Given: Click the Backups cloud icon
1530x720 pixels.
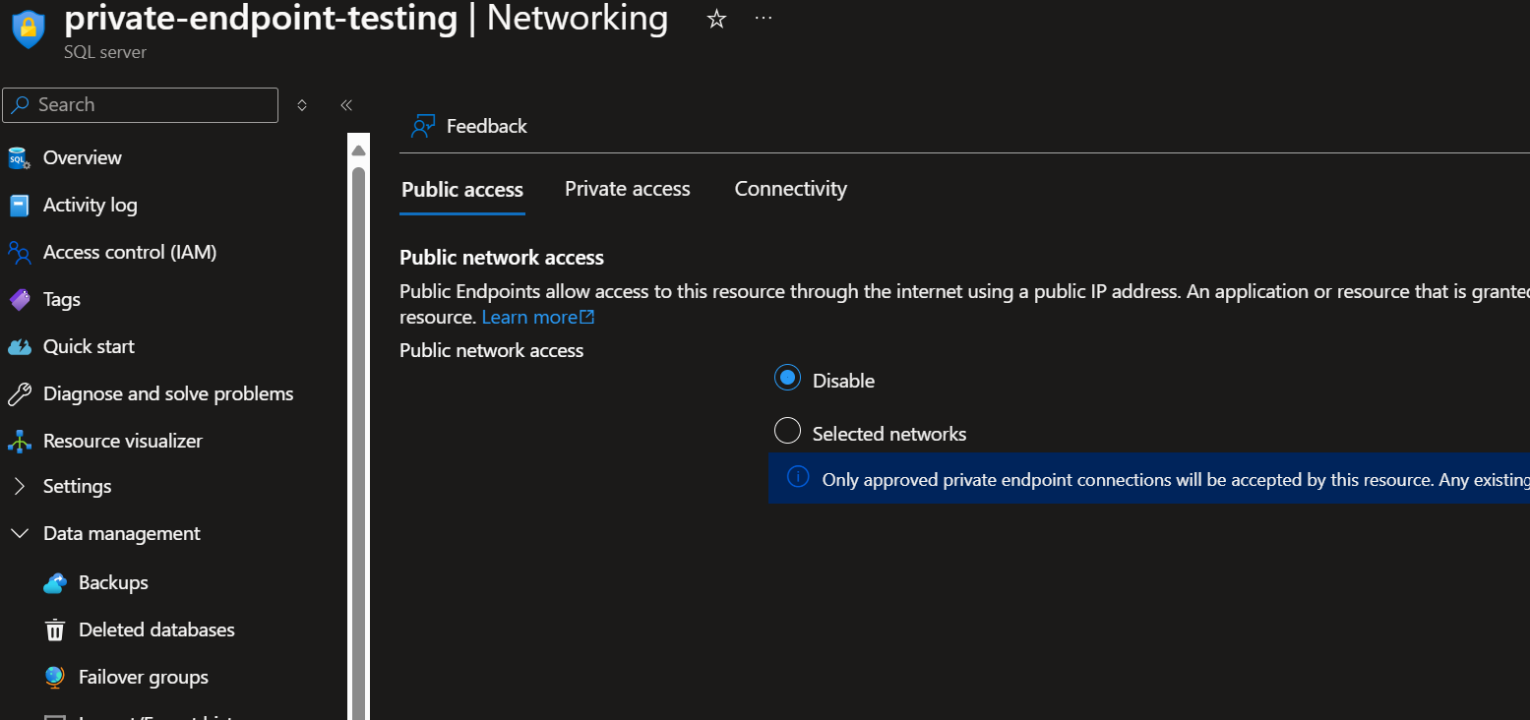Looking at the screenshot, I should point(55,583).
